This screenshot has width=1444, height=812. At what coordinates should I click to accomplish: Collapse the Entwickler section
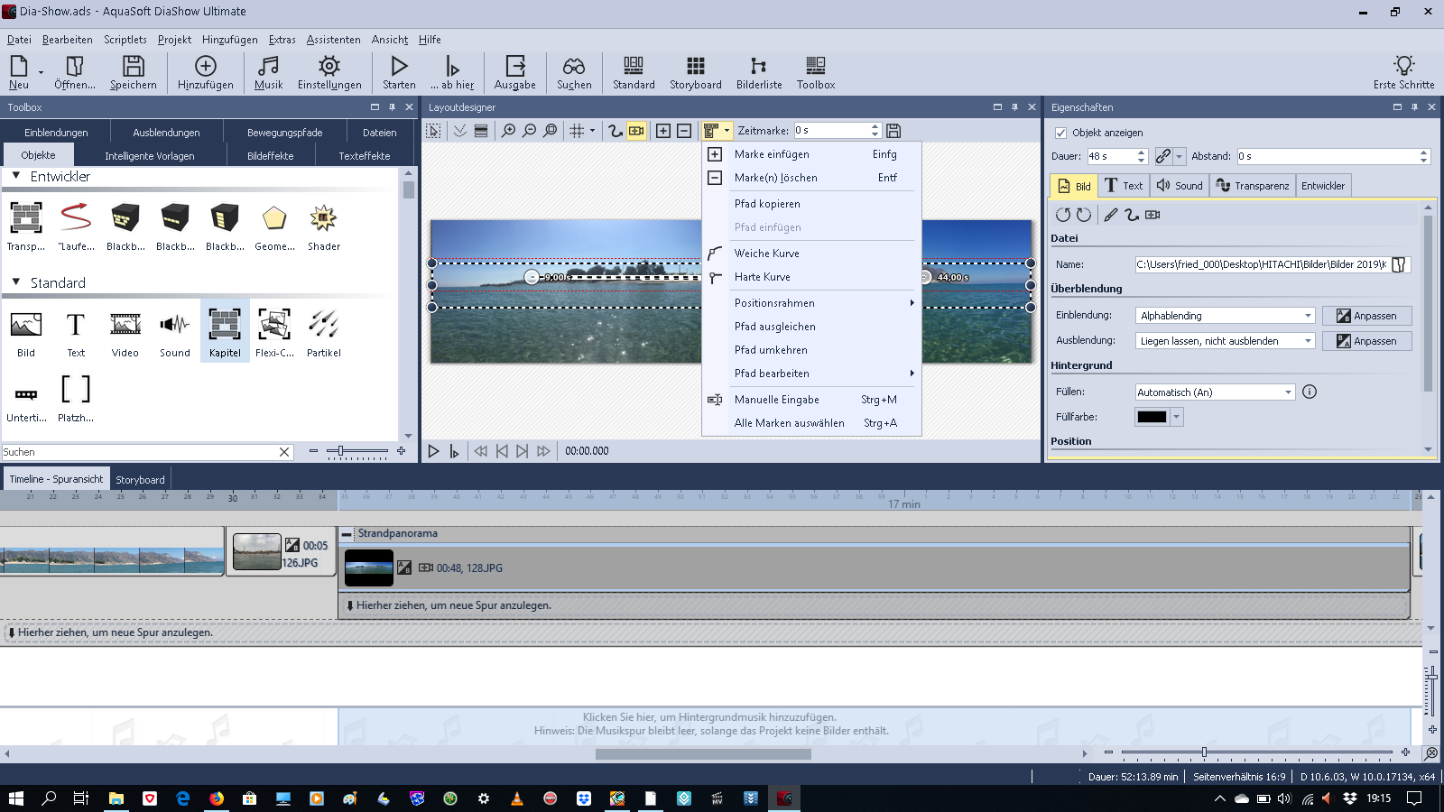[16, 176]
